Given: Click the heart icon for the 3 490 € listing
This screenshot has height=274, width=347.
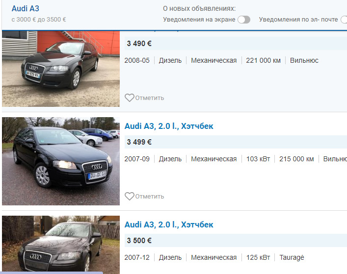Looking at the screenshot, I should [130, 98].
